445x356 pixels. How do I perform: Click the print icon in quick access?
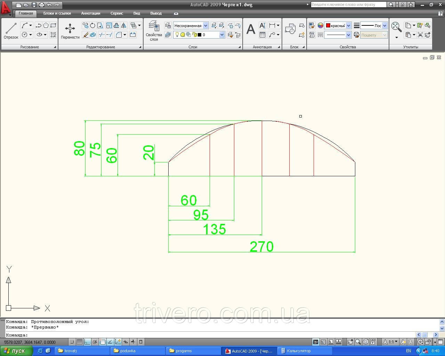point(41,5)
